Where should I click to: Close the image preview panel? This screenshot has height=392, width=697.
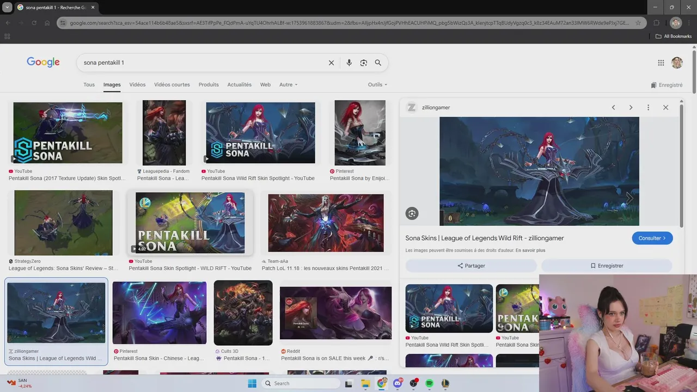665,107
